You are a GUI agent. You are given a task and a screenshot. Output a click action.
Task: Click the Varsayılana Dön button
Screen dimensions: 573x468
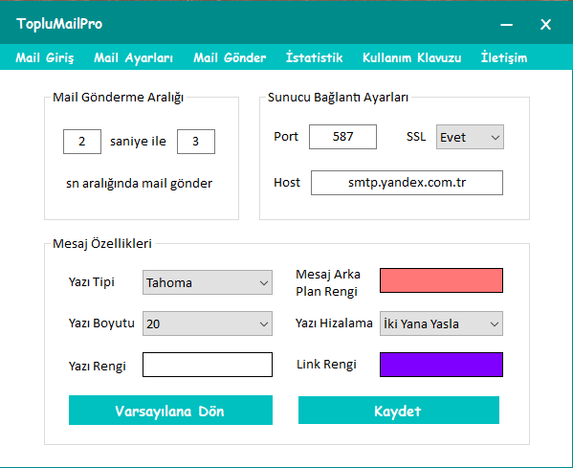[x=170, y=411]
